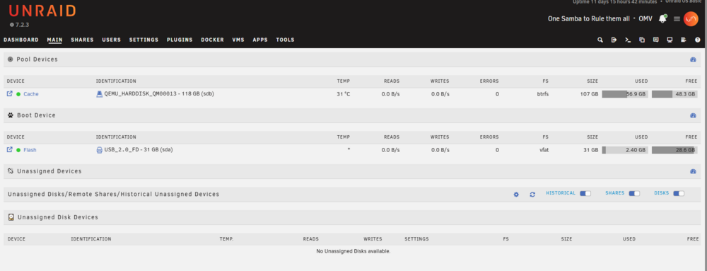Click the Flash USB drive icon
The image size is (707, 271).
tap(100, 150)
